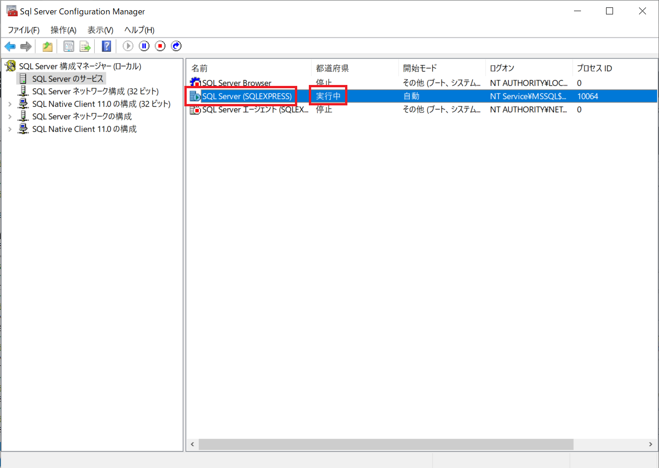Image resolution: width=659 pixels, height=468 pixels.
Task: Click the SQL Server Browser service icon
Action: [x=196, y=83]
